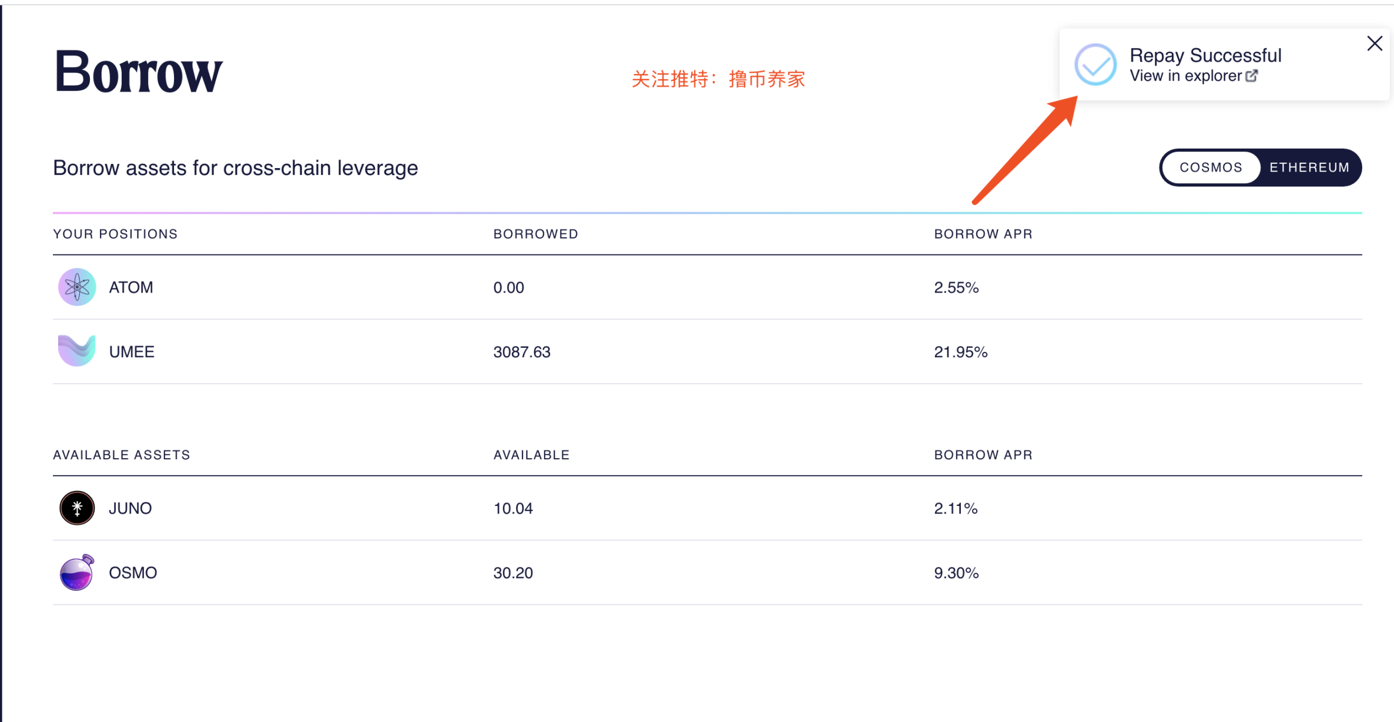This screenshot has height=722, width=1394.
Task: Select the ATOM position name
Action: pos(131,287)
